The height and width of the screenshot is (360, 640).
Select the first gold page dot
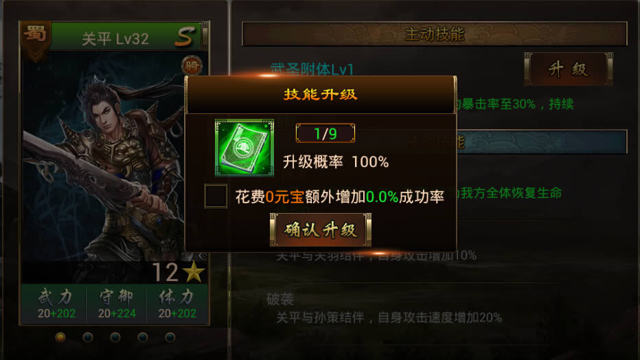pyautogui.click(x=60, y=337)
